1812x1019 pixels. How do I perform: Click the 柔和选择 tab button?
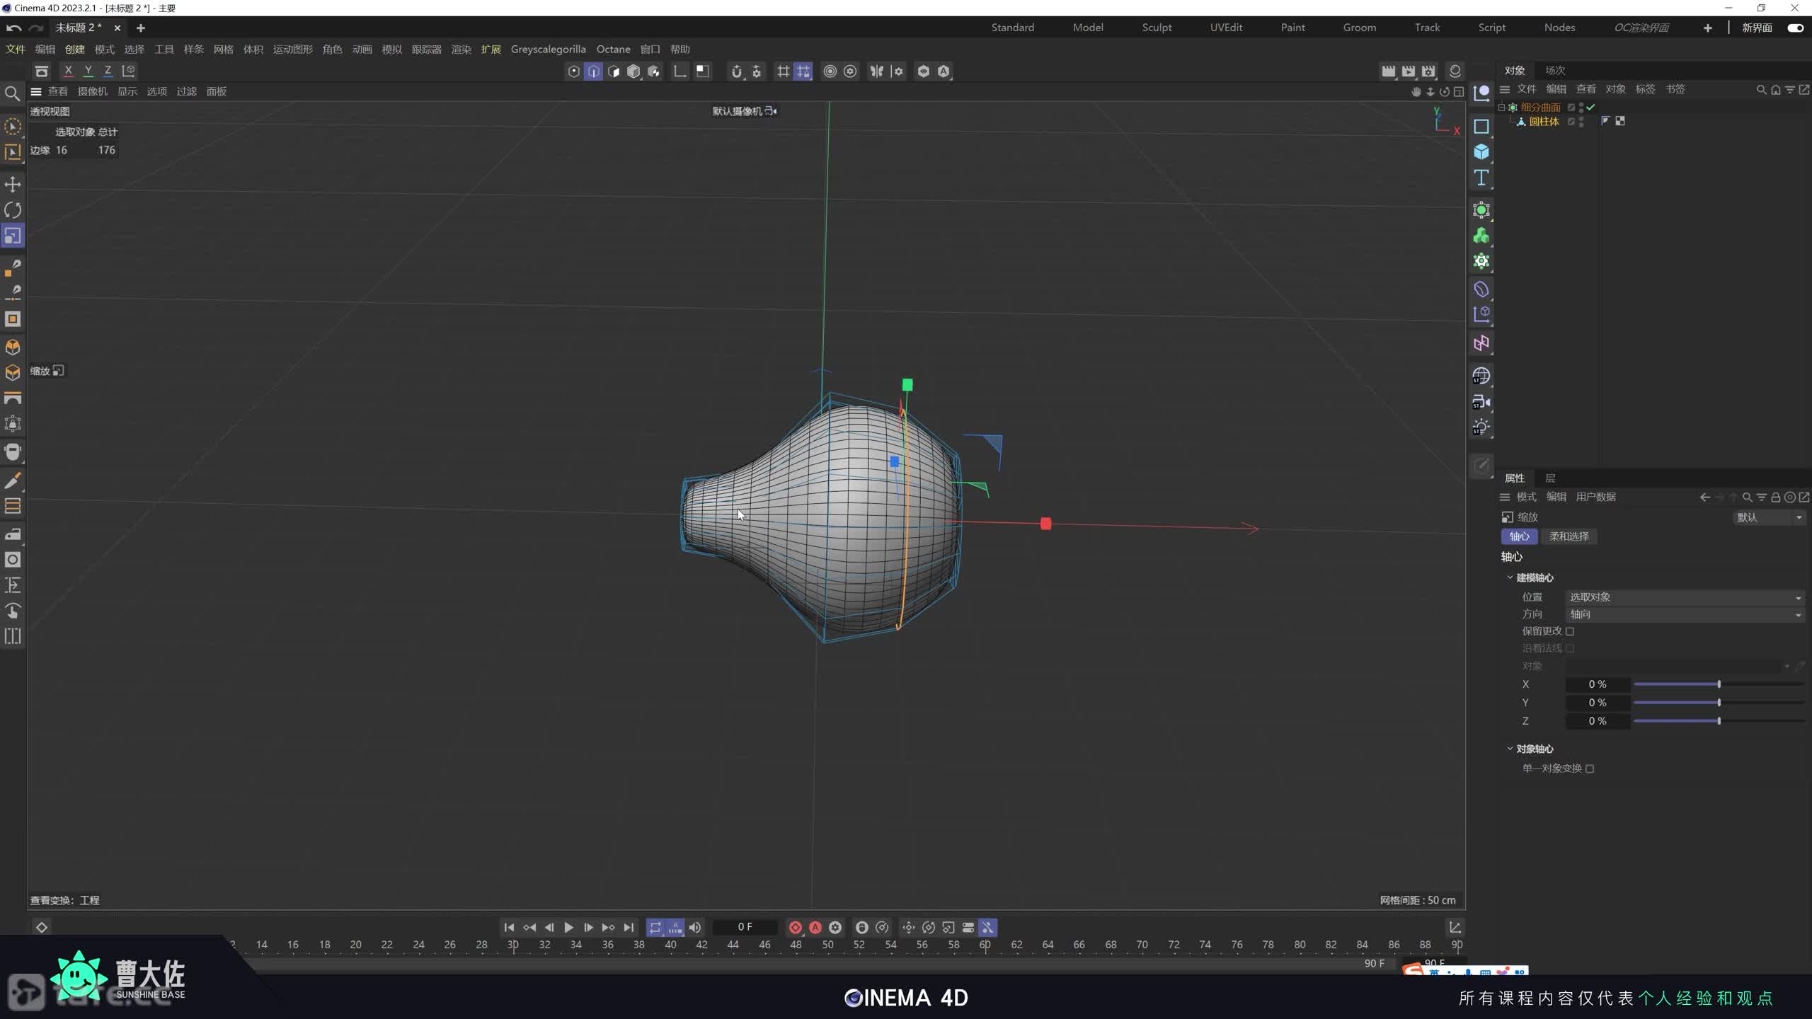click(1569, 536)
